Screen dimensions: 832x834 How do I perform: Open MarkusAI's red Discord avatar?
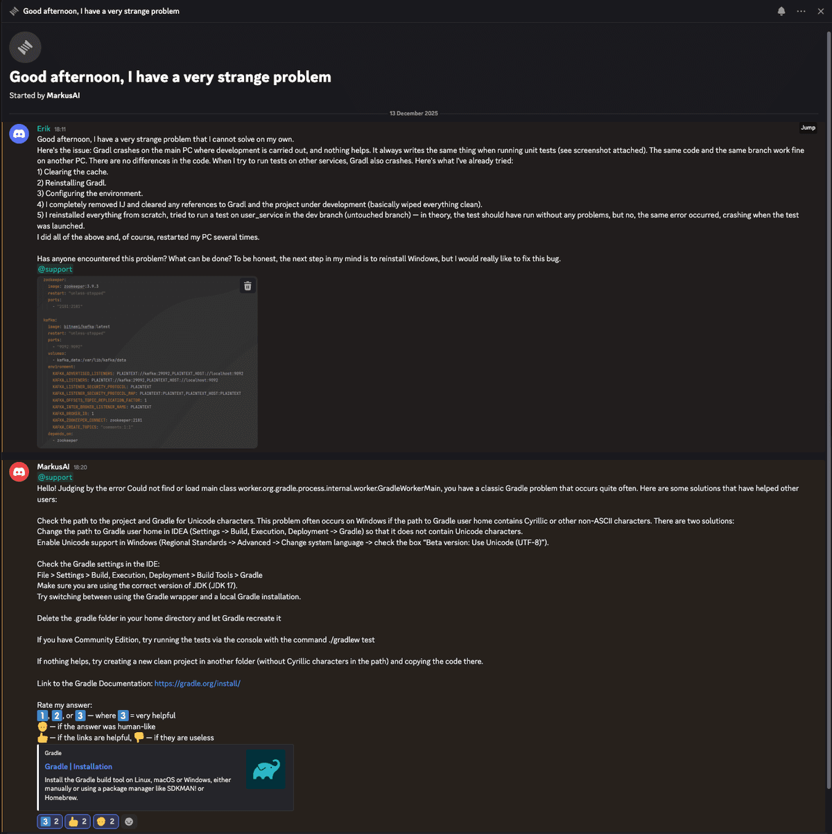pos(19,472)
